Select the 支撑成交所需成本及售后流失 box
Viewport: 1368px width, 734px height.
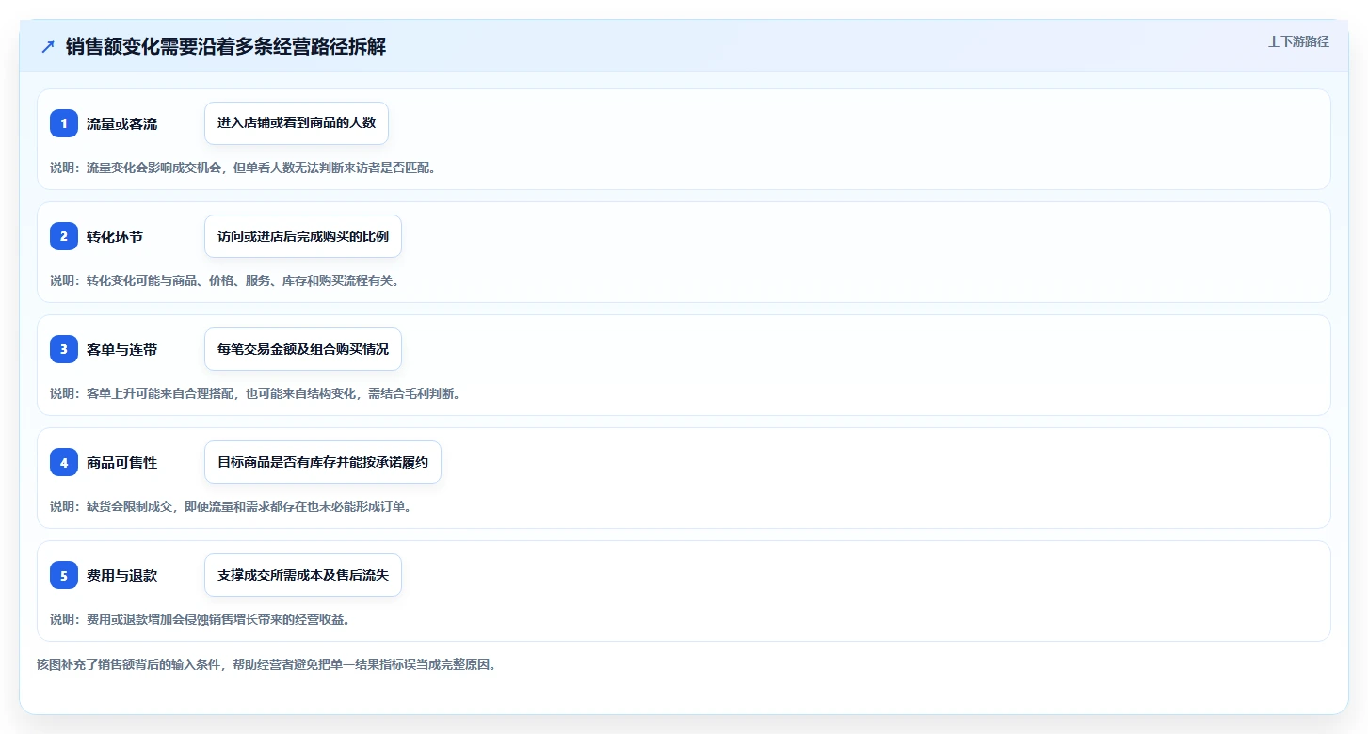(x=303, y=575)
